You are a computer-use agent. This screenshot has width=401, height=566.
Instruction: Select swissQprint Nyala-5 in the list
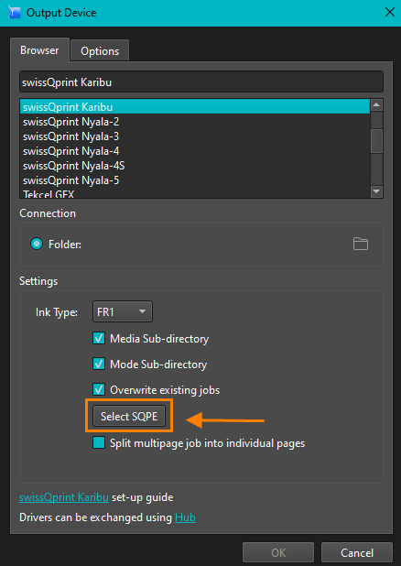[194, 180]
